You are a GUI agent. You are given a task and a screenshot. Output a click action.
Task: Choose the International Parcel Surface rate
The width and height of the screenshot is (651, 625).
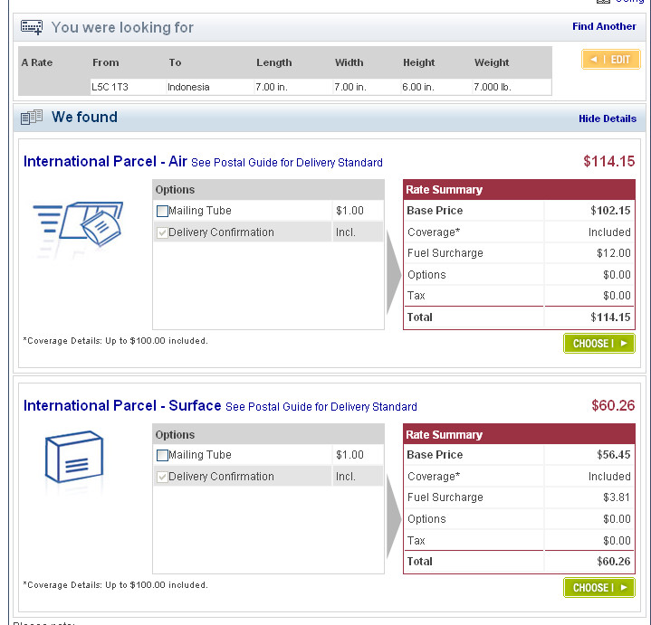[x=599, y=588]
